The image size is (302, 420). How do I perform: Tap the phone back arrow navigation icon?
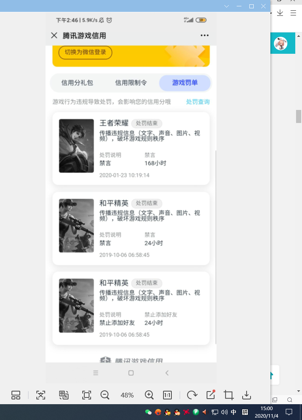tap(167, 373)
